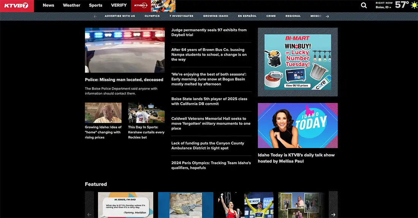Image resolution: width=418 pixels, height=218 pixels.
Task: Open the Growing Idaho man thumbnail
Action: click(103, 113)
